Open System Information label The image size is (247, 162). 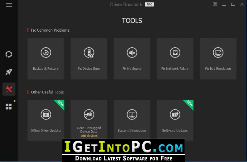[132, 130]
